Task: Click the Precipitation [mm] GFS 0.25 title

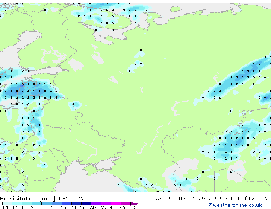Action: 43,199
